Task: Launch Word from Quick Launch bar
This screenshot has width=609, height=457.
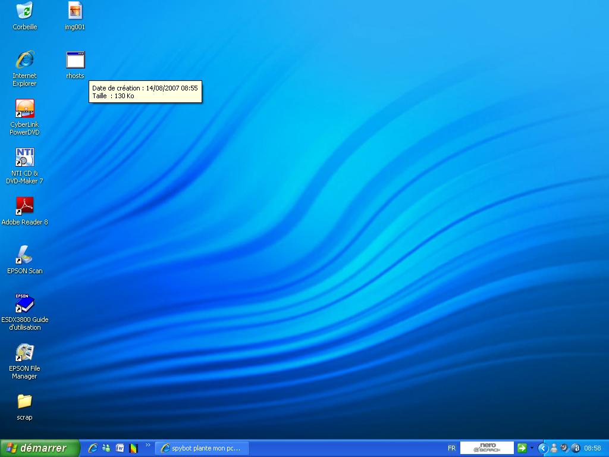Action: 120,448
